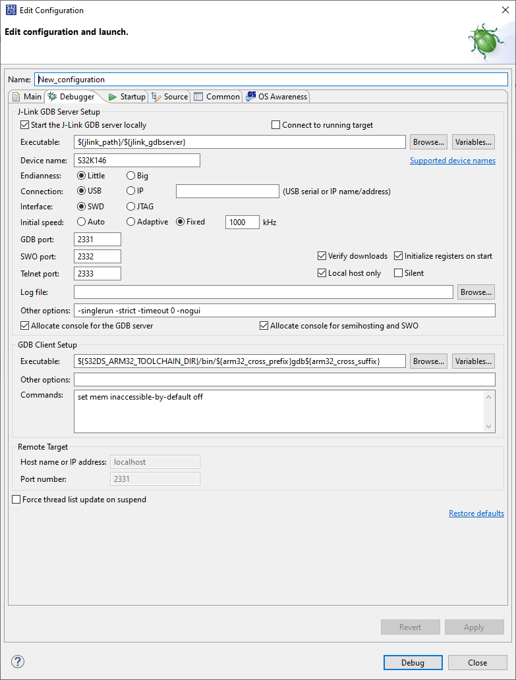516x680 pixels.
Task: Close the Edit Configuration dialog window
Action: click(505, 10)
